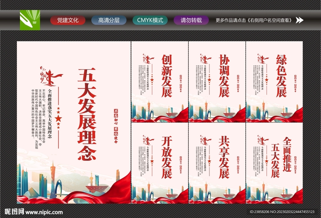The width and height of the screenshot is (321, 218).
Task: Click the 中国梦 emblem on the large poster
Action: pyautogui.click(x=51, y=76)
